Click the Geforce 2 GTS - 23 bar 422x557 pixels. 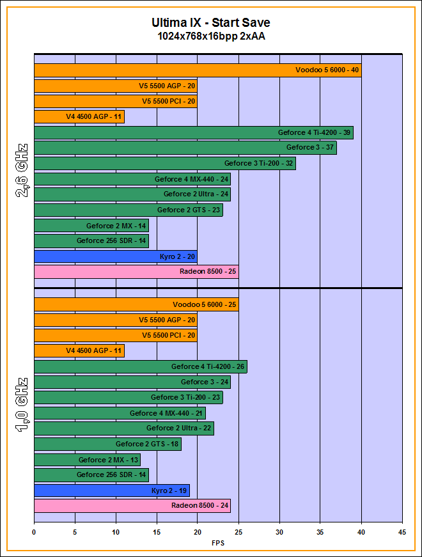click(128, 210)
